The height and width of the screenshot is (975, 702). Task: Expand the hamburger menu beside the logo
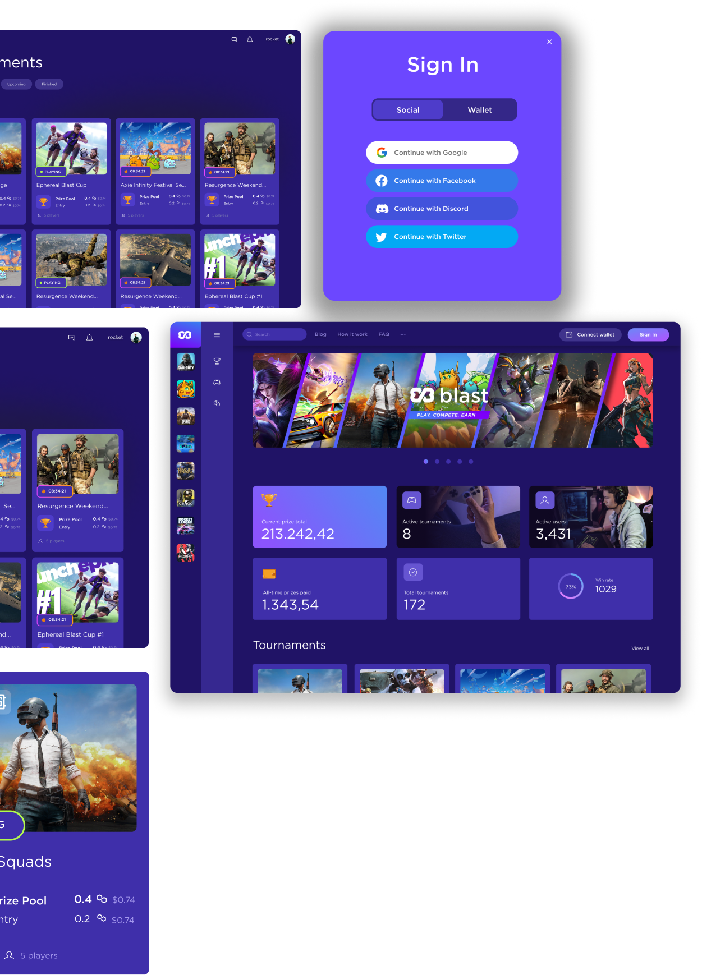pyautogui.click(x=217, y=335)
